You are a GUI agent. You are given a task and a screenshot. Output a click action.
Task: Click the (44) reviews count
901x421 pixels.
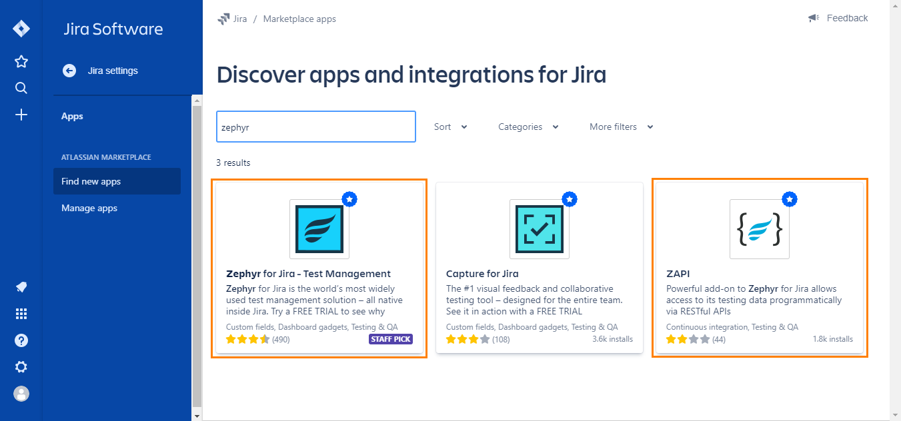718,339
